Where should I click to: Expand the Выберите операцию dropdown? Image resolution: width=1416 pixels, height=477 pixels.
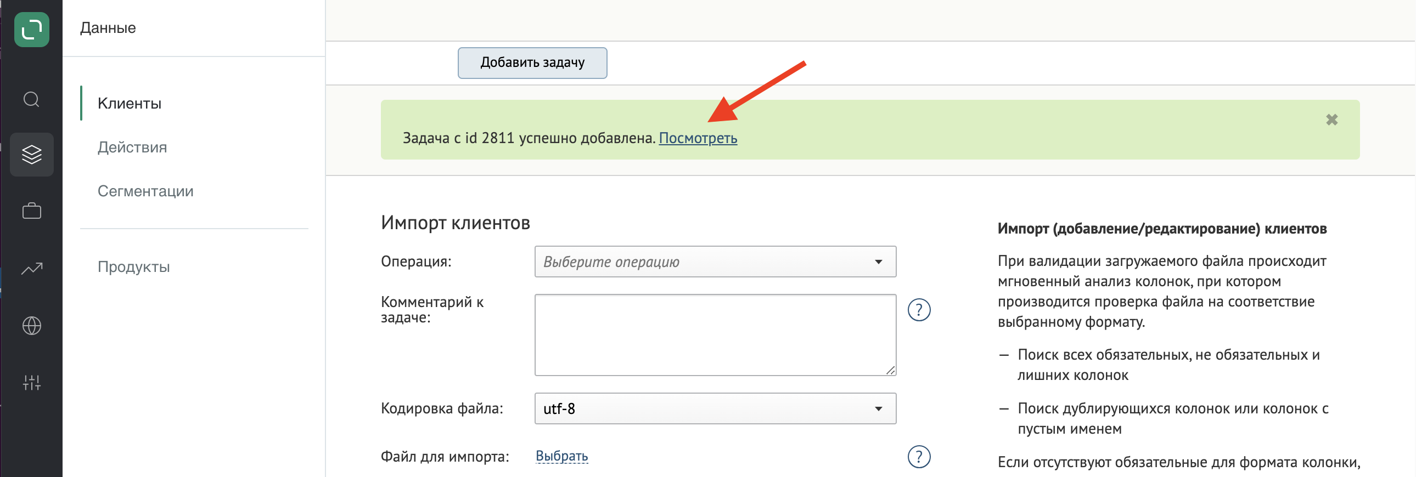point(715,262)
